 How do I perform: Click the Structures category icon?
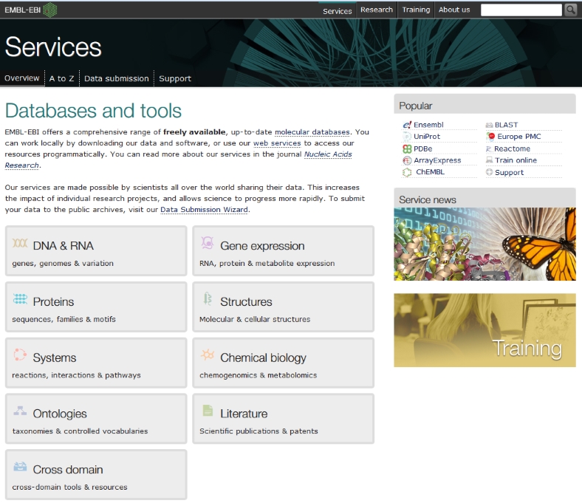pos(208,300)
